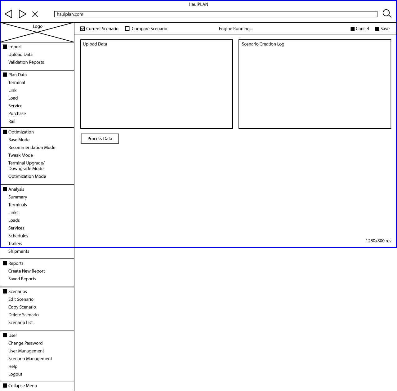
Task: Select Load under Plan Data
Action: tap(13, 98)
